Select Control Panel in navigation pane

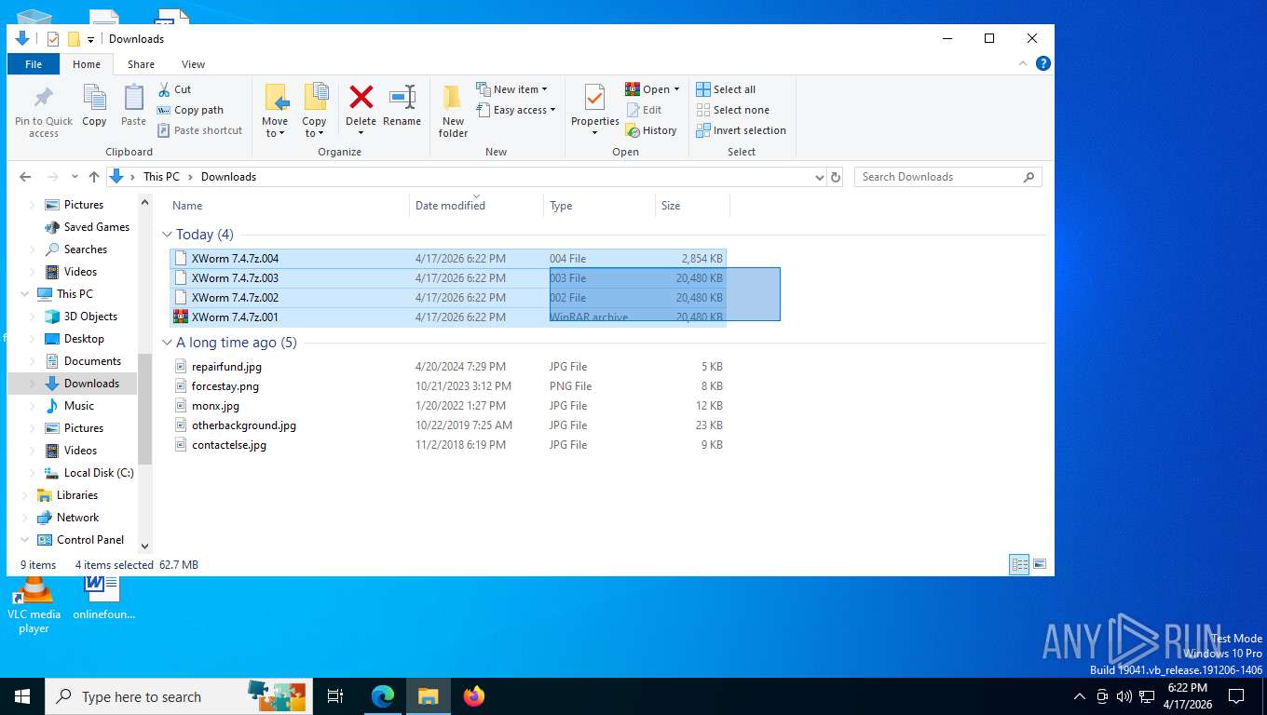(x=89, y=540)
